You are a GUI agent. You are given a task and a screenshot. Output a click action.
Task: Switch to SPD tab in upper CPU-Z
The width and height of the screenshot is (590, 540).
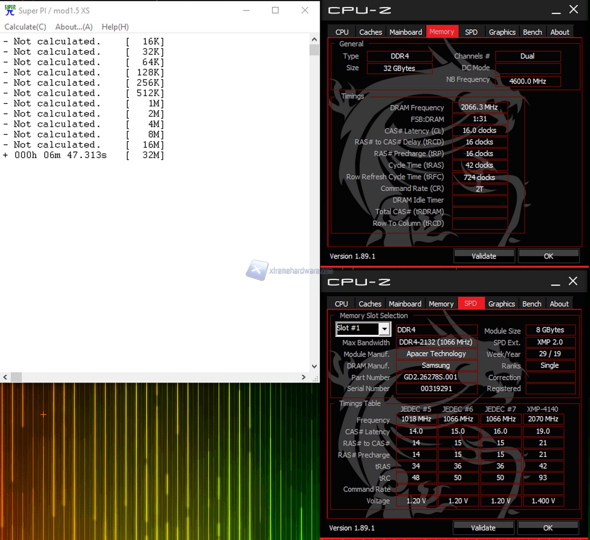(471, 32)
